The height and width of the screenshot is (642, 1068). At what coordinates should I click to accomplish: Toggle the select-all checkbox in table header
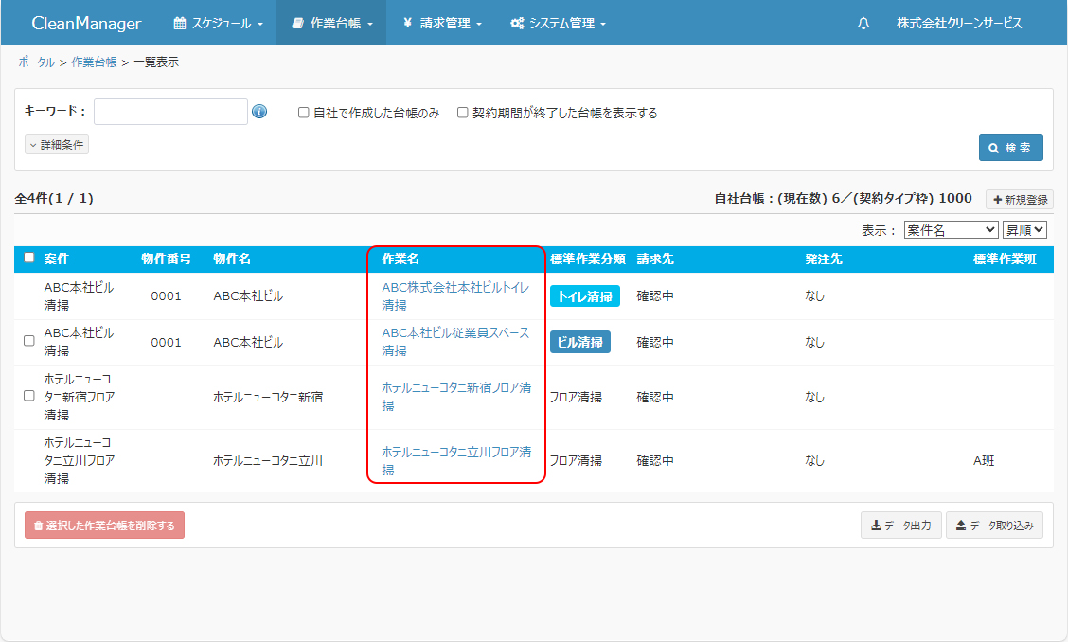click(29, 258)
